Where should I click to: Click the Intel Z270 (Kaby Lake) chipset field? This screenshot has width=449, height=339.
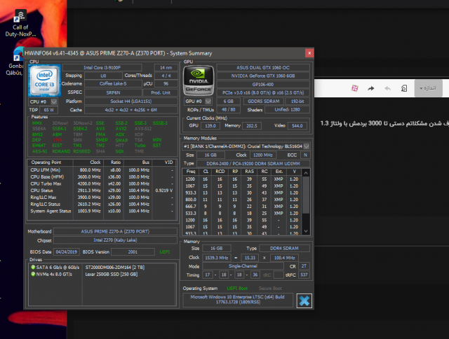115,240
